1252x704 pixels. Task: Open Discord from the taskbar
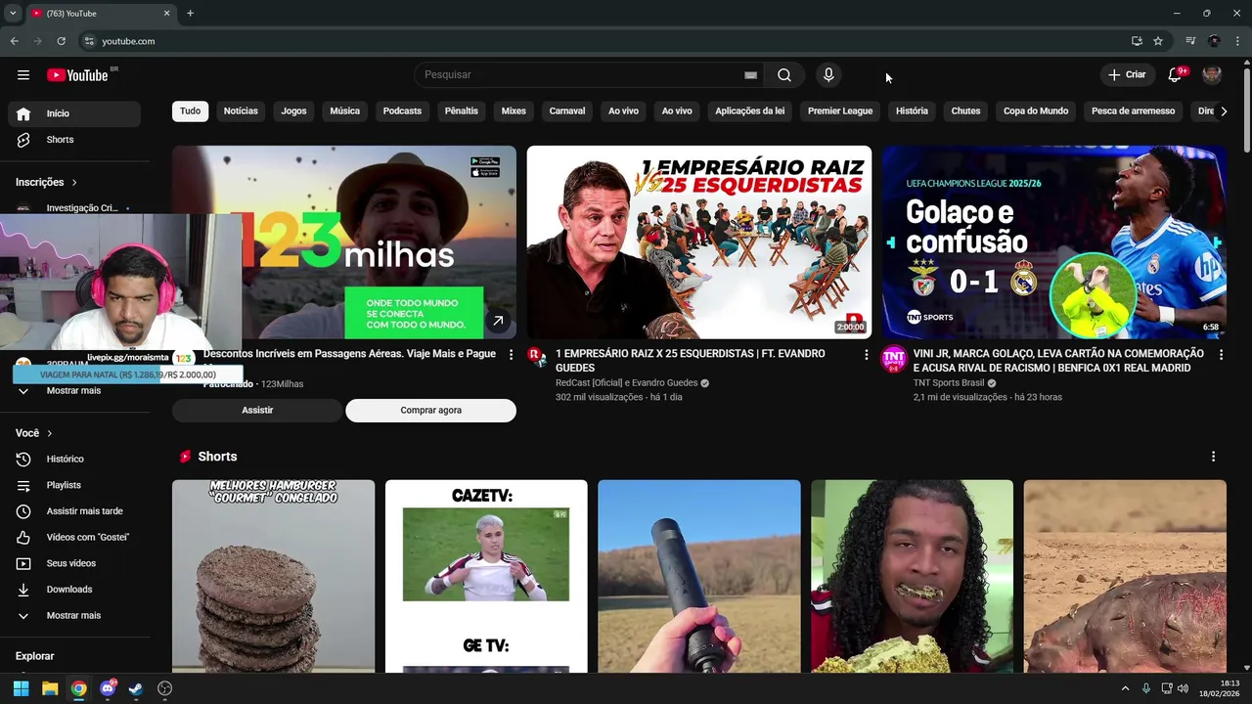pos(108,688)
